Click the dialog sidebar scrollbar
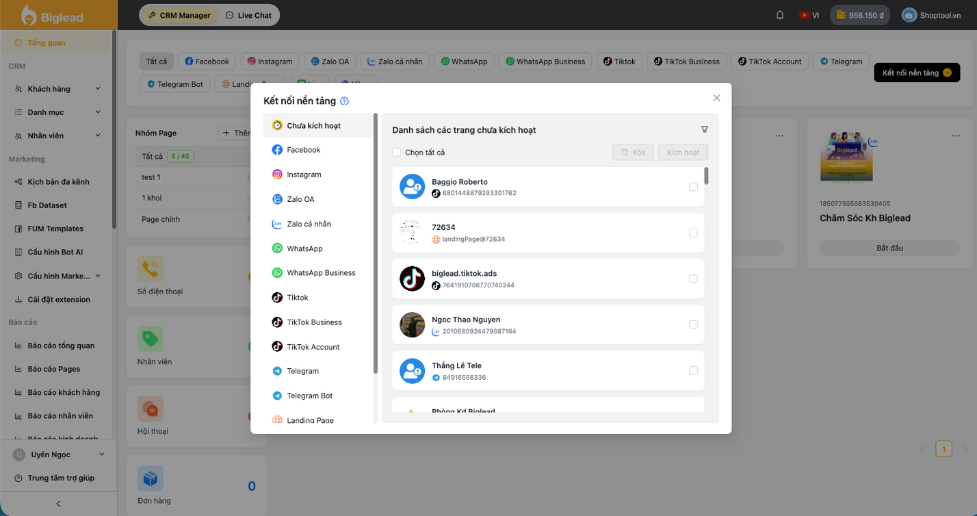The width and height of the screenshot is (977, 516). pyautogui.click(x=376, y=243)
